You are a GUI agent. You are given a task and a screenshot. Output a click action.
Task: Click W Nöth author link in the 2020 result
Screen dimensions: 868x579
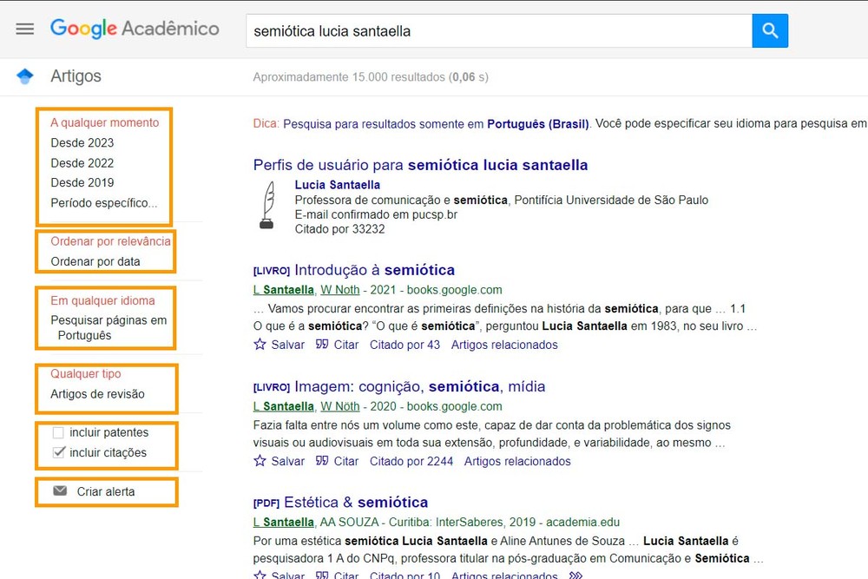tap(340, 406)
